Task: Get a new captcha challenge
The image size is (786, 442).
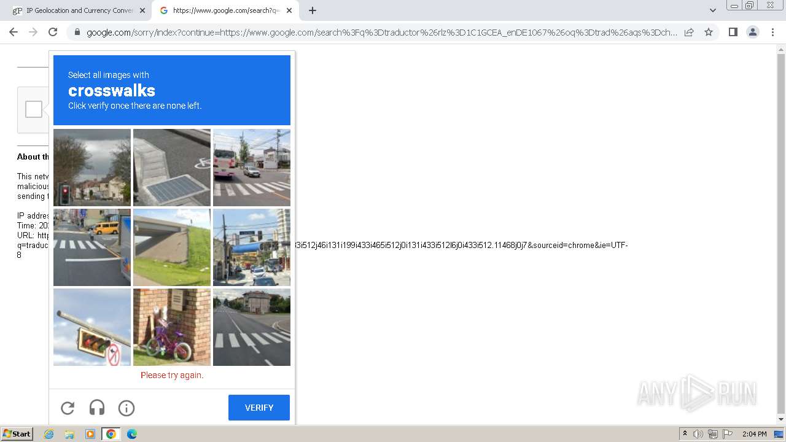Action: [x=68, y=408]
